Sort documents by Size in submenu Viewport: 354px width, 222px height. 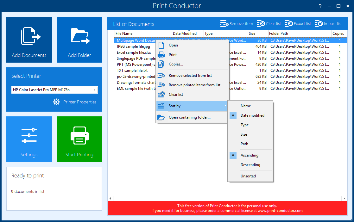point(250,134)
